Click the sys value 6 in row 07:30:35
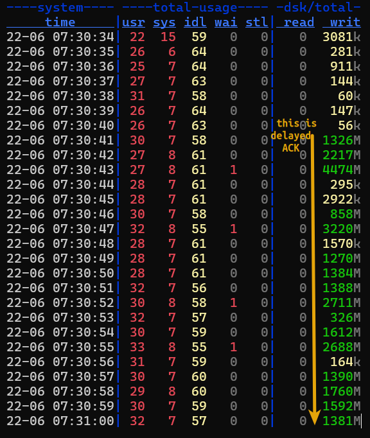The image size is (370, 438). coord(172,51)
